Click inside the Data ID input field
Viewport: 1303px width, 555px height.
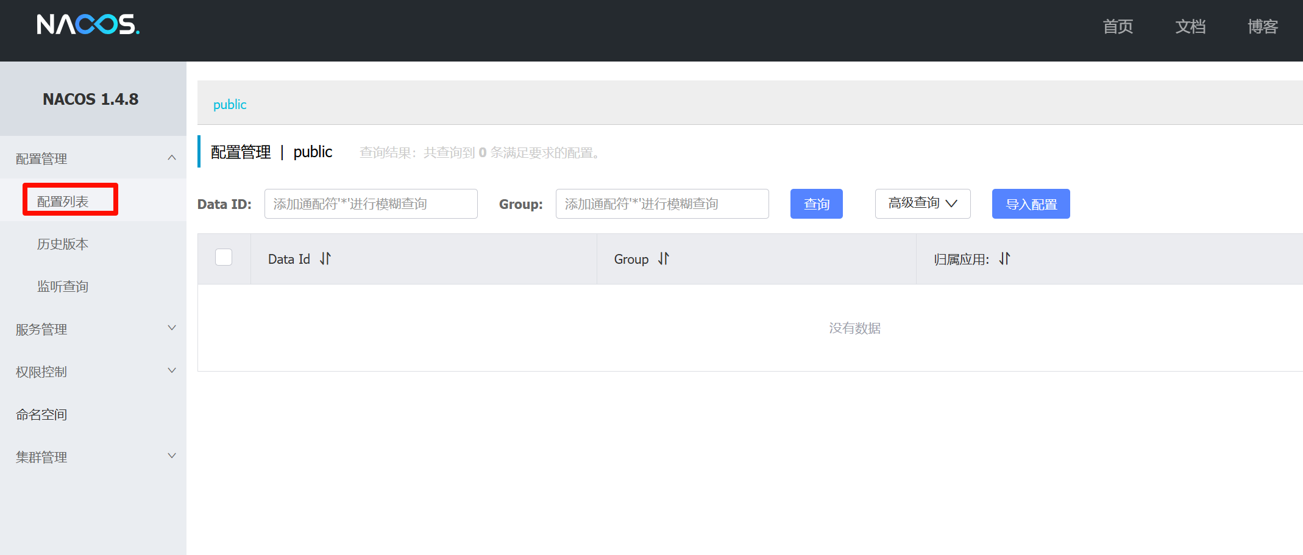coord(371,203)
